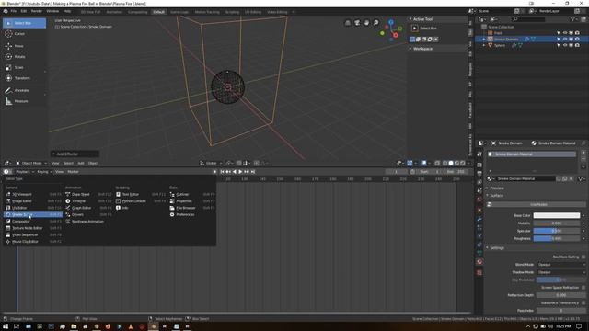Expand Sphere in outliner
The height and width of the screenshot is (331, 589).
click(484, 45)
